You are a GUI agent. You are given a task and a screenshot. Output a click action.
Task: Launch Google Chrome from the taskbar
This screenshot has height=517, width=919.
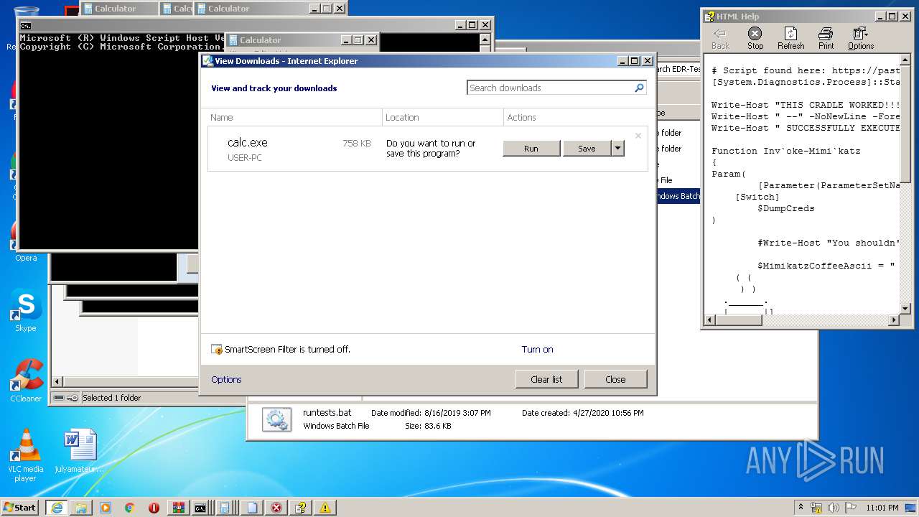click(x=129, y=508)
